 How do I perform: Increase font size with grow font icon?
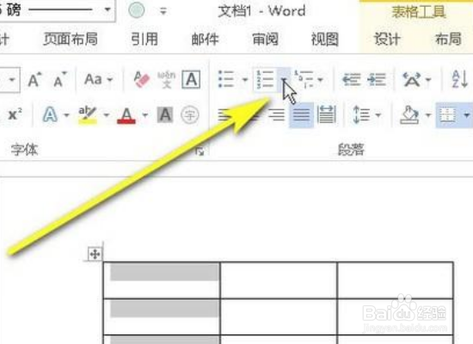(34, 80)
